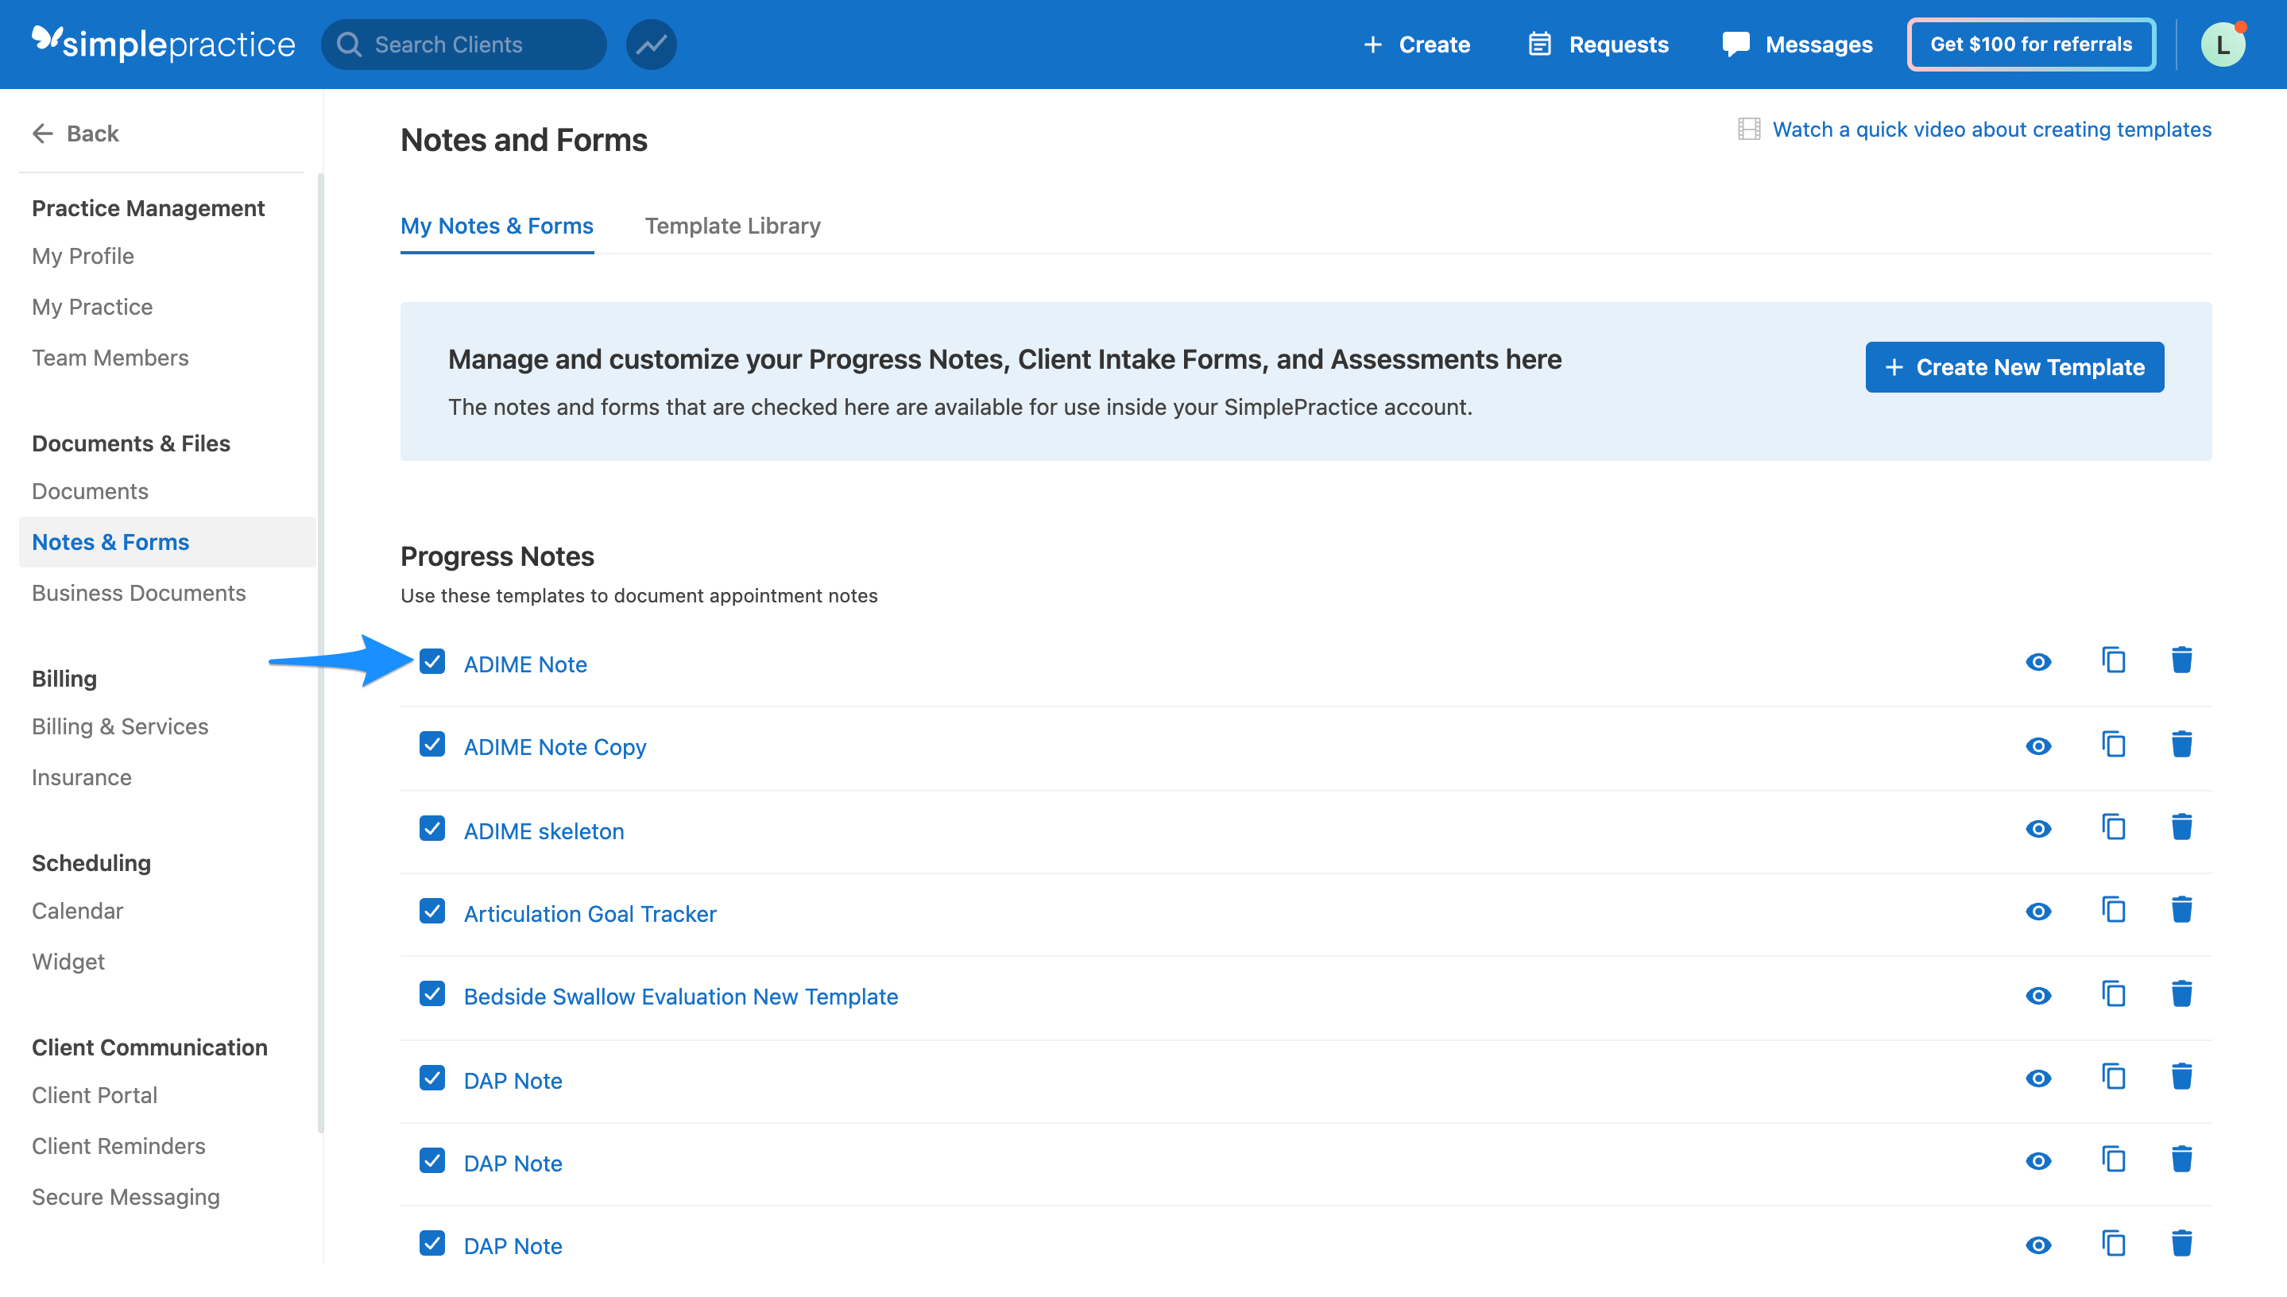The height and width of the screenshot is (1297, 2287).
Task: Select the My Notes & Forms tab
Action: (497, 226)
